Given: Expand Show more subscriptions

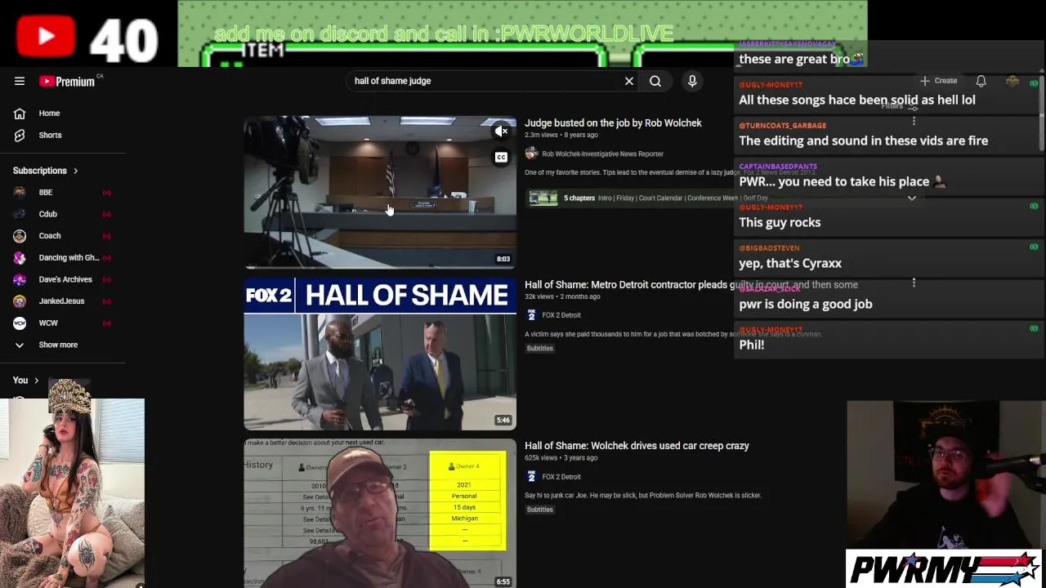Looking at the screenshot, I should coord(58,345).
